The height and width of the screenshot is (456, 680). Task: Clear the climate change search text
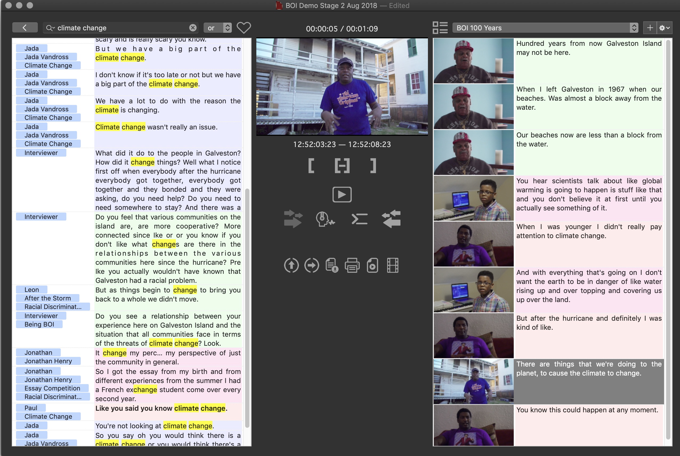point(193,28)
